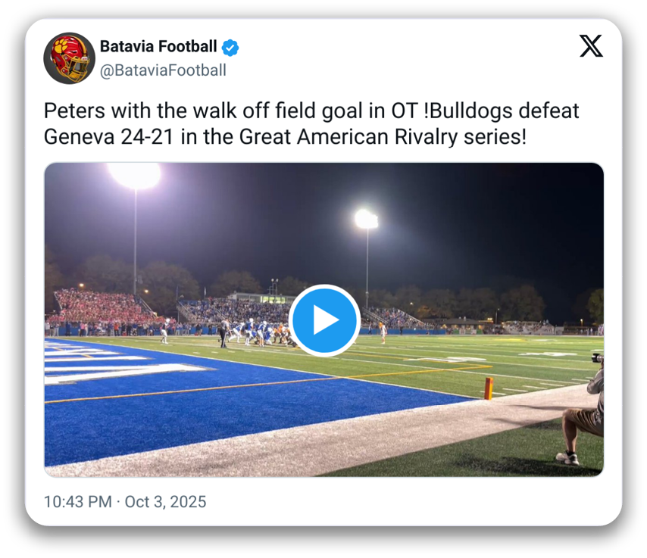Click the word "Peters" in the tweet
Screen dimensions: 647x558
(76, 111)
